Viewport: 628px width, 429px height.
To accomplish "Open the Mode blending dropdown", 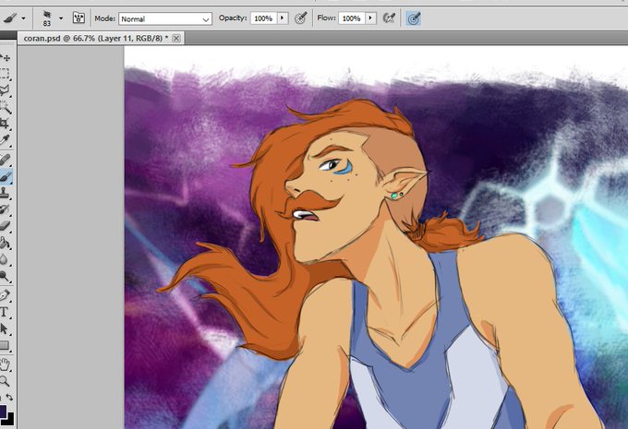I will tap(165, 18).
